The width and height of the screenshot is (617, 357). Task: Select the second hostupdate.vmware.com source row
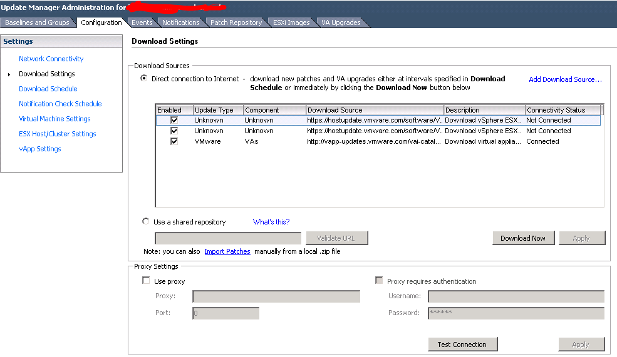(x=374, y=131)
